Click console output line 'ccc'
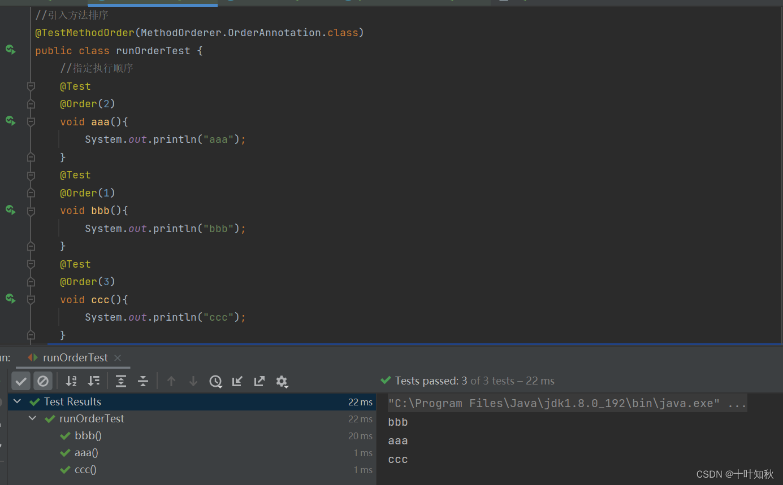Image resolution: width=783 pixels, height=485 pixels. point(398,460)
